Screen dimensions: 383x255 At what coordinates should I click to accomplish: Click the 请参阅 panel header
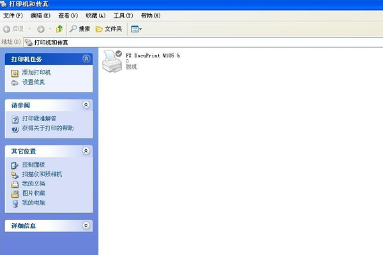49,105
